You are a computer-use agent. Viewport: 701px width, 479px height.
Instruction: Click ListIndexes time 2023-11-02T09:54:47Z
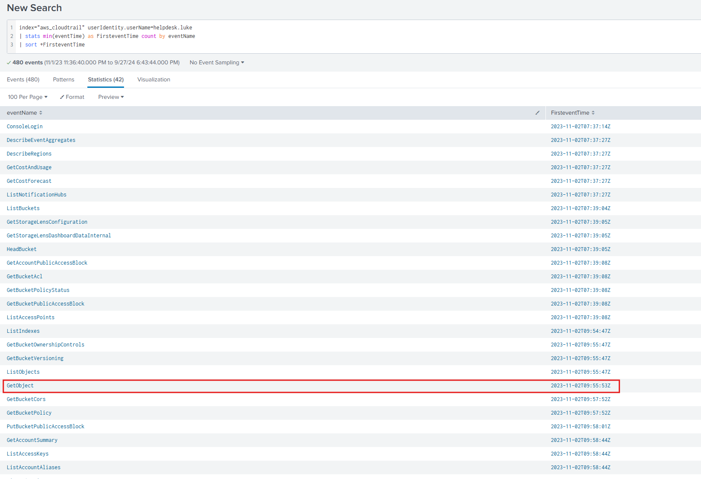(580, 331)
